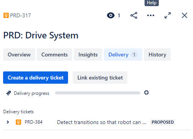This screenshot has width=193, height=139.
Task: Open the PRD-384 ticket key link
Action: pos(33,122)
